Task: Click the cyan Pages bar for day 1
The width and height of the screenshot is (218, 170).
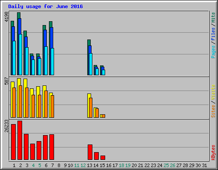Action: point(14,58)
